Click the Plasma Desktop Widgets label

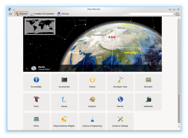(64, 126)
